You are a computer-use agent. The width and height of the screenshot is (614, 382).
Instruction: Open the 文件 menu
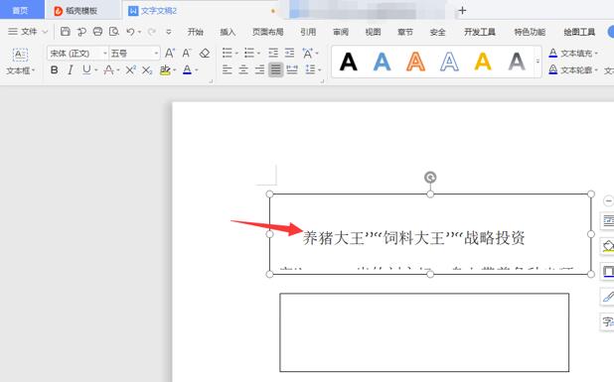(x=28, y=32)
